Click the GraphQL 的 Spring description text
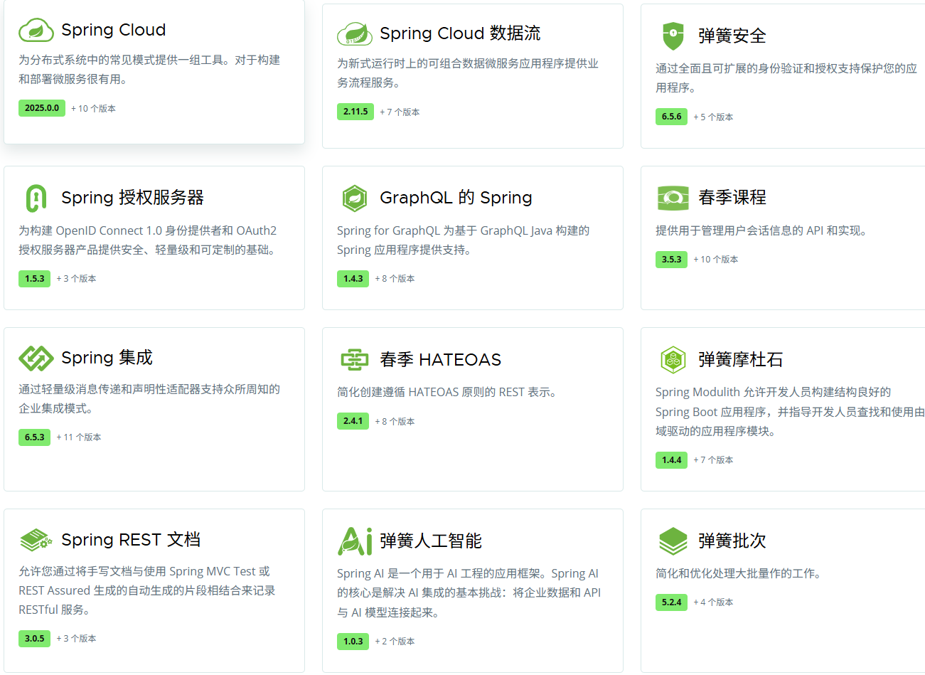The image size is (925, 675). [x=464, y=240]
